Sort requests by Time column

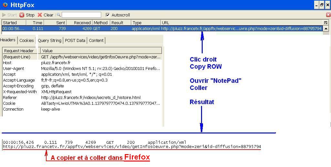(37, 23)
